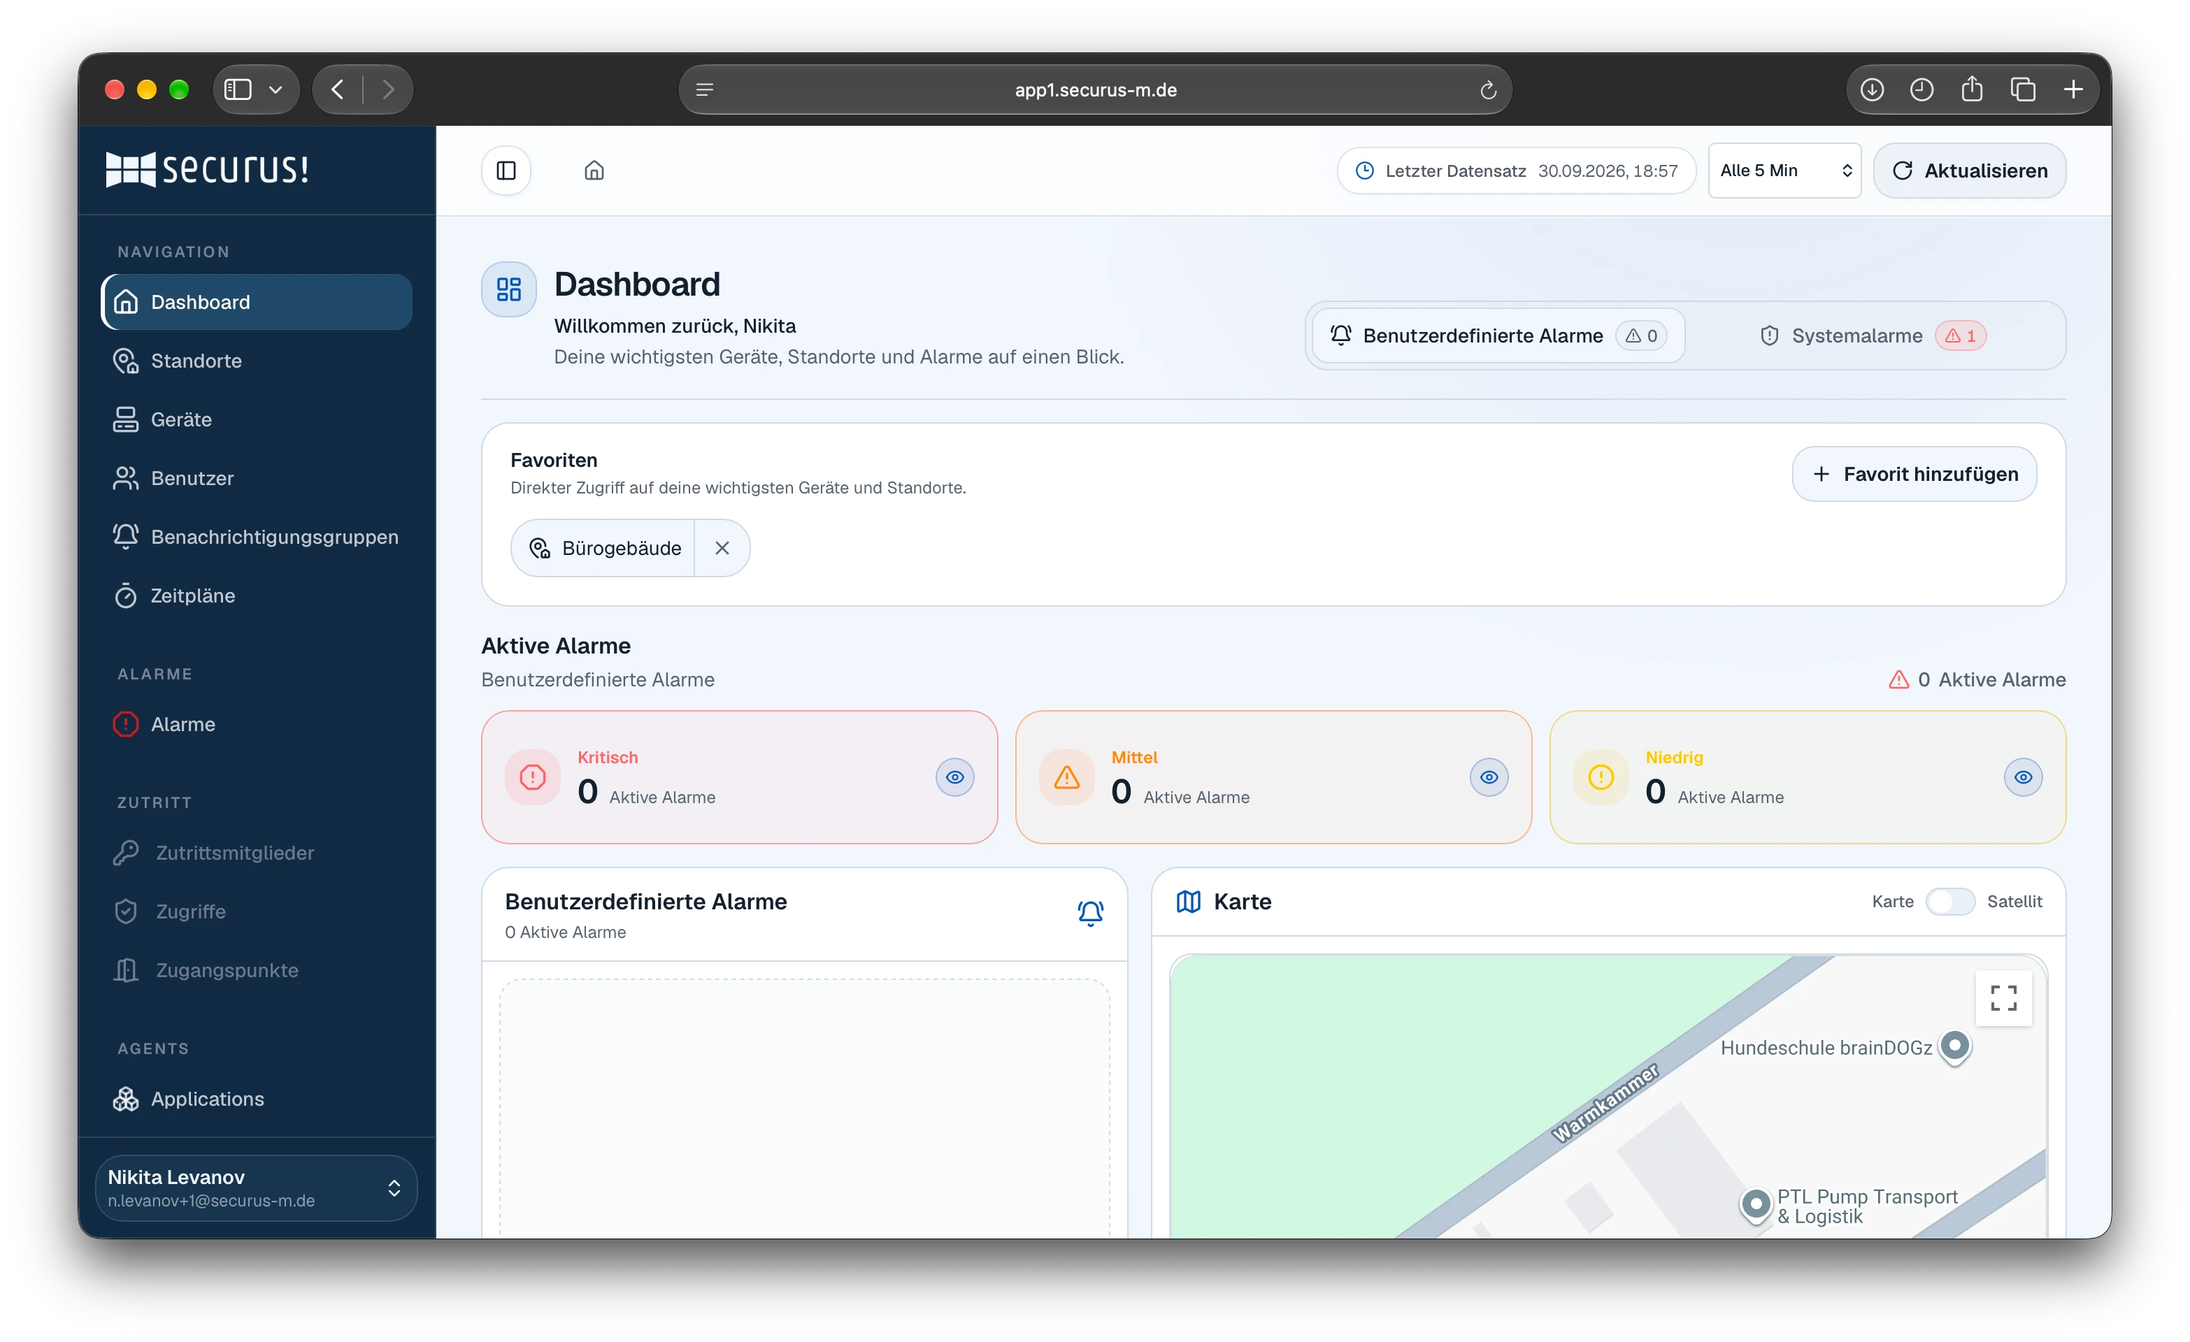This screenshot has width=2190, height=1342.
Task: Remove the Bürogebäude favorite
Action: 722,547
